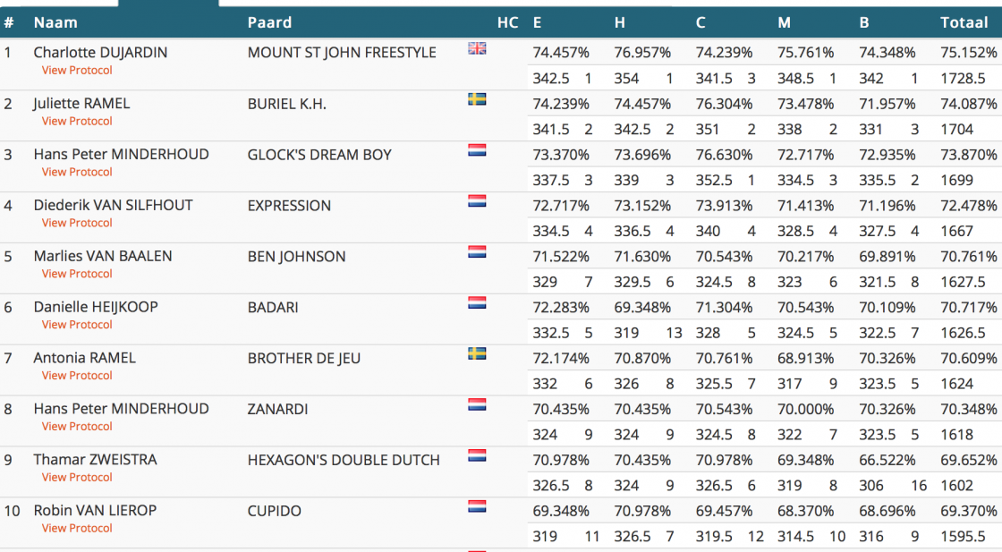The height and width of the screenshot is (552, 1002).
Task: View protocol of Danielle Heijkoop
Action: pyautogui.click(x=77, y=325)
